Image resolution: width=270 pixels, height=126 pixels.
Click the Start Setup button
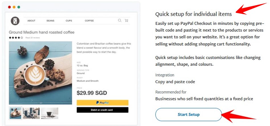click(x=189, y=115)
